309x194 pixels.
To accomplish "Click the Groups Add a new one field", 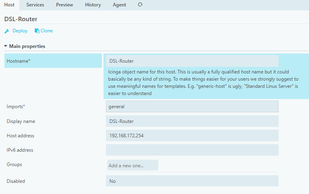I will [x=133, y=165].
